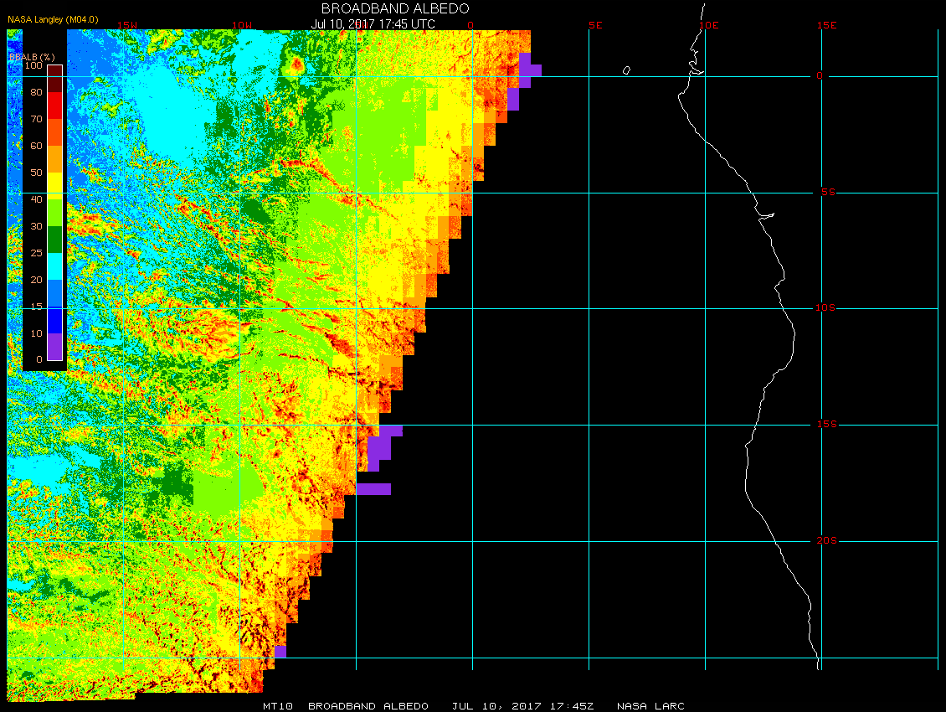Pick the orange 50–60% legend color
This screenshot has width=946, height=712.
point(54,159)
